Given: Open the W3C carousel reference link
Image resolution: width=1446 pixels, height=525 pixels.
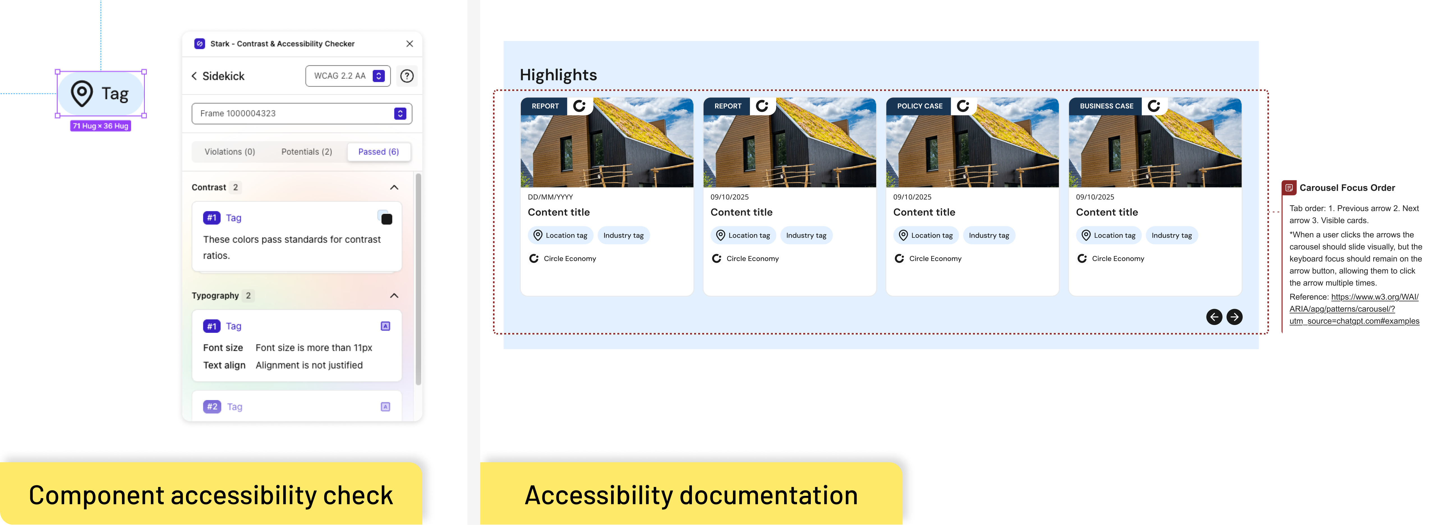Looking at the screenshot, I should tap(1353, 309).
